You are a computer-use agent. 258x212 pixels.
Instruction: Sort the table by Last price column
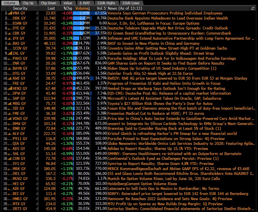pos(51,9)
